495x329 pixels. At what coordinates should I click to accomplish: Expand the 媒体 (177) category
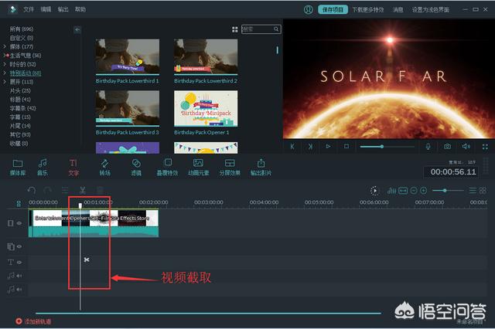[5, 46]
